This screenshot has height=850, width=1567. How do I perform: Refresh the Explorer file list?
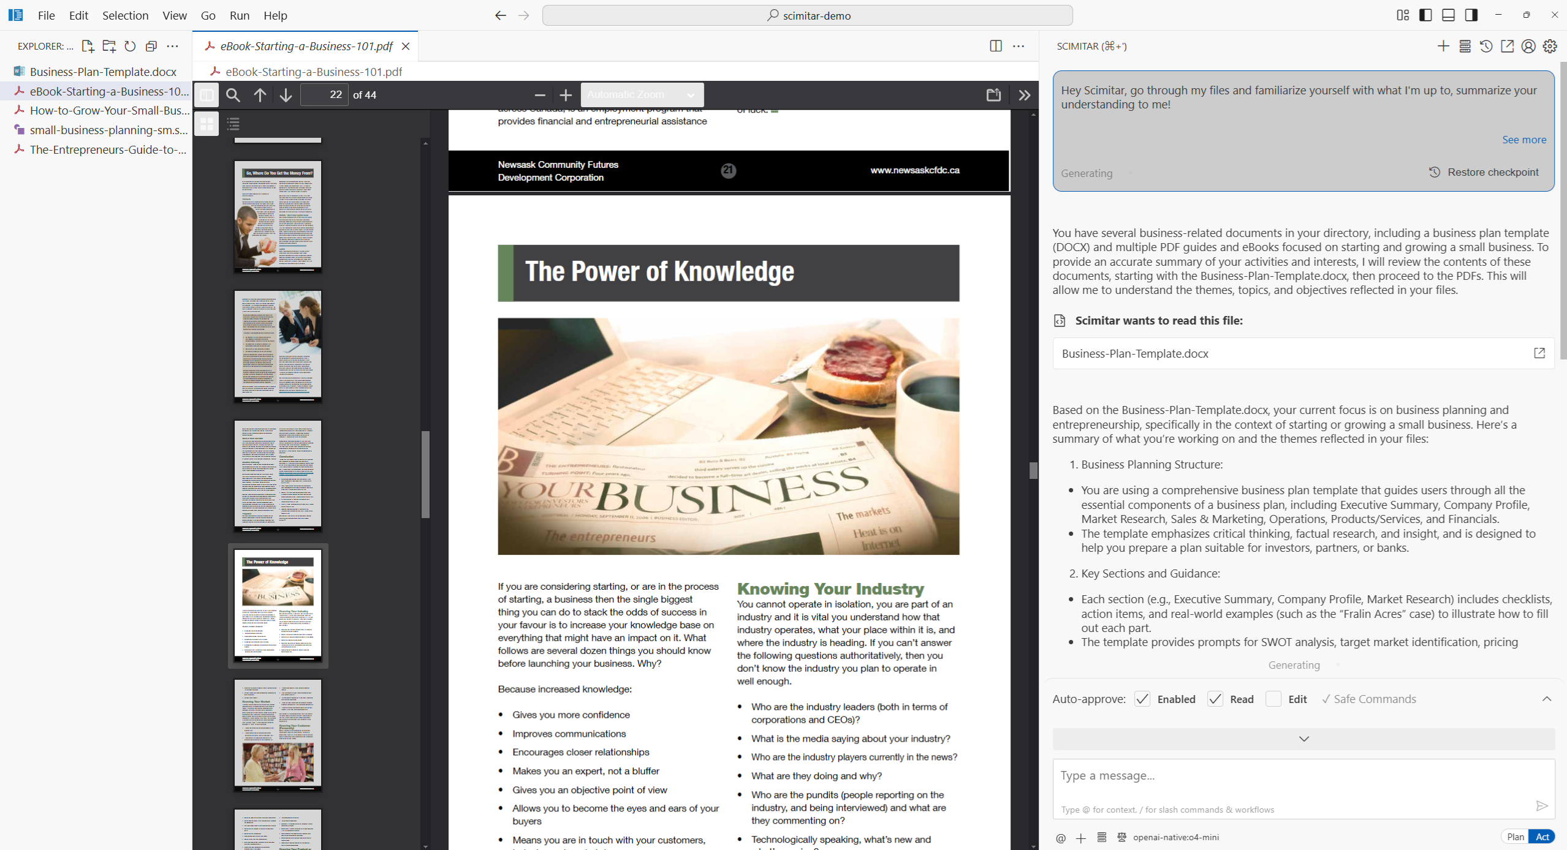[x=130, y=46]
